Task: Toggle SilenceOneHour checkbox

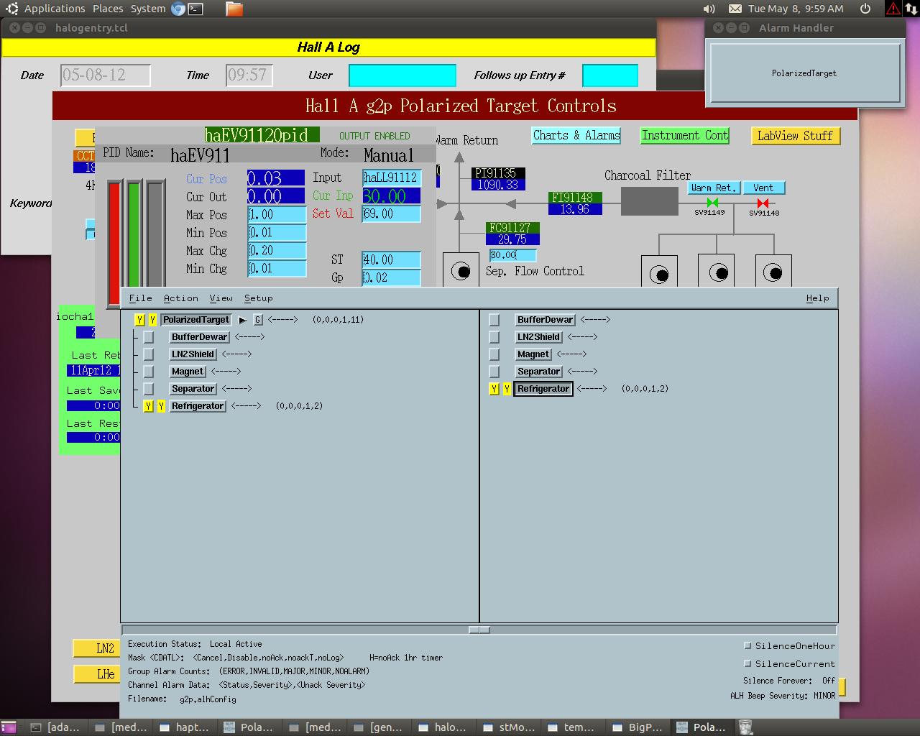Action: 747,645
